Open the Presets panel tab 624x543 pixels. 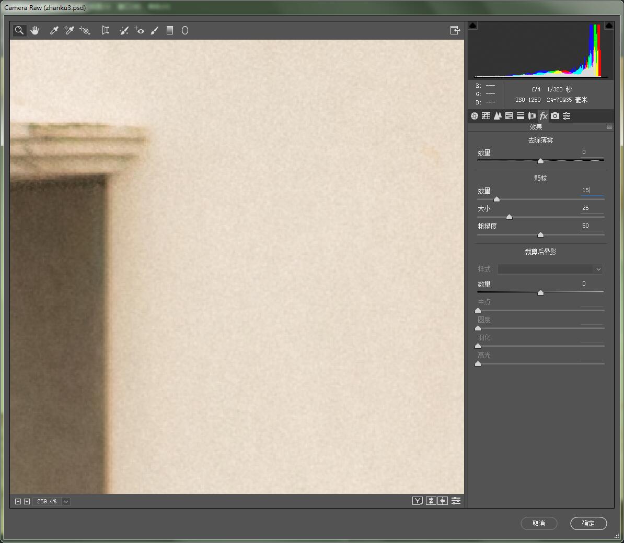tap(567, 116)
